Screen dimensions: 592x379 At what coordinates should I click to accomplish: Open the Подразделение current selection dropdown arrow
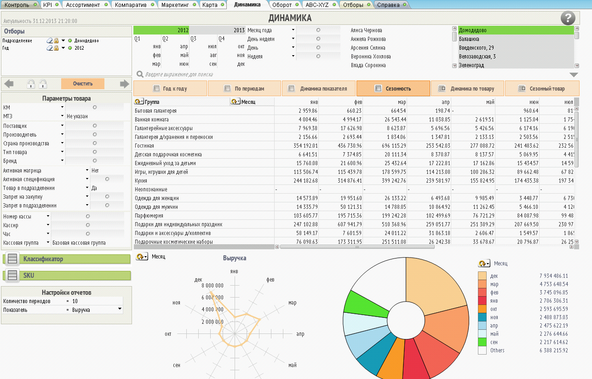[x=63, y=40]
